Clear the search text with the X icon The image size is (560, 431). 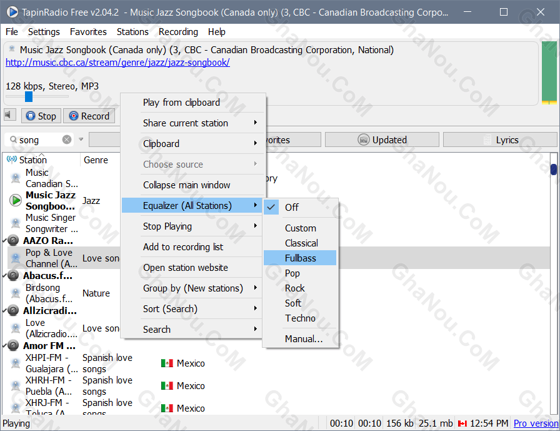tap(67, 139)
